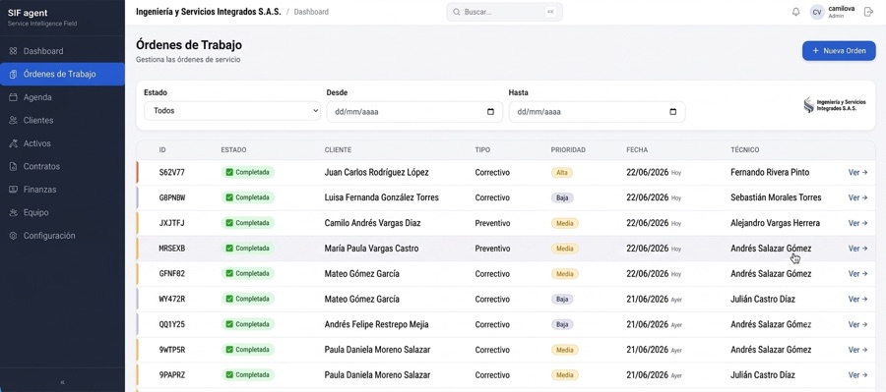Click the Buscar search field
This screenshot has height=392, width=886.
[x=504, y=12]
